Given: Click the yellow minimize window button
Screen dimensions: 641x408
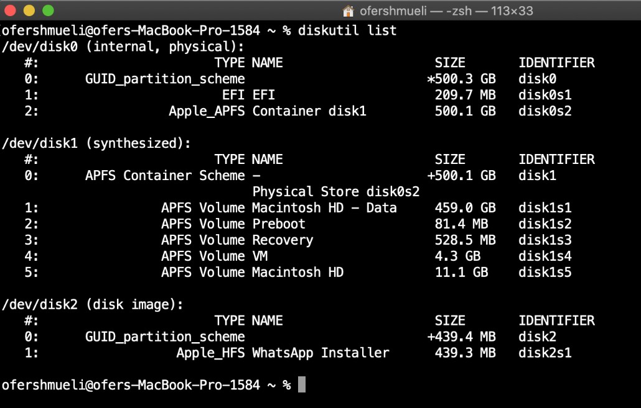Looking at the screenshot, I should click(x=29, y=11).
